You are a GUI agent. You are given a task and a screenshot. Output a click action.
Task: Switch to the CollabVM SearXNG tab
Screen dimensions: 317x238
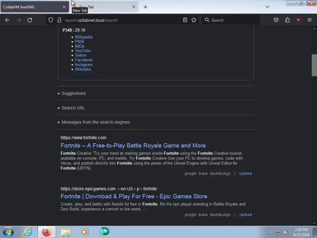coord(35,7)
